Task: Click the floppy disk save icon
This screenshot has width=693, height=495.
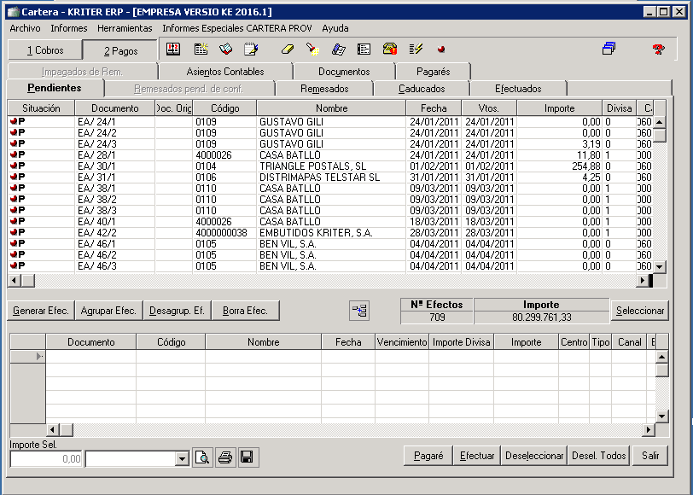Action: click(x=247, y=457)
